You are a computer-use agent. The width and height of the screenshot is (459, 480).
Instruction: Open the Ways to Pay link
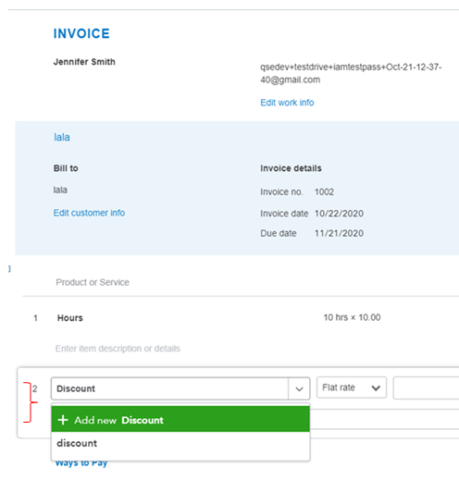(81, 463)
